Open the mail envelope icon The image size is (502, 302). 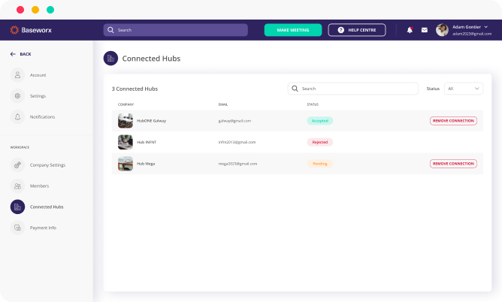point(424,30)
